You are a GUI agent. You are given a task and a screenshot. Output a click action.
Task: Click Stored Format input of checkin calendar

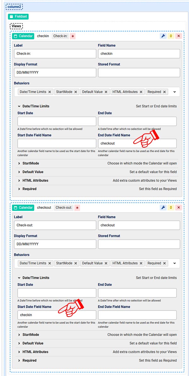(139, 73)
